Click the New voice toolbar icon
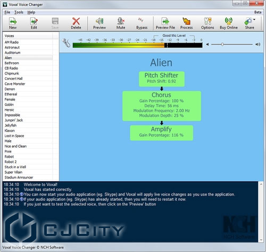Image resolution: width=266 pixels, height=252 pixels. (x=13, y=23)
